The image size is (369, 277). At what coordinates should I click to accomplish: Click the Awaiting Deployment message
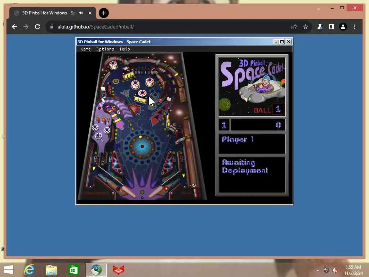245,167
